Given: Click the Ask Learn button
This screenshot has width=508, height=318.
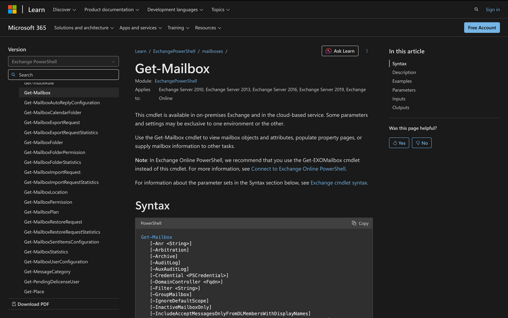Looking at the screenshot, I should (x=340, y=51).
